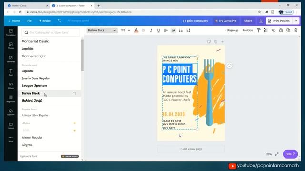Screen dimensions: 305x171
Task: Select Aileron Regular font
Action: tap(32, 137)
